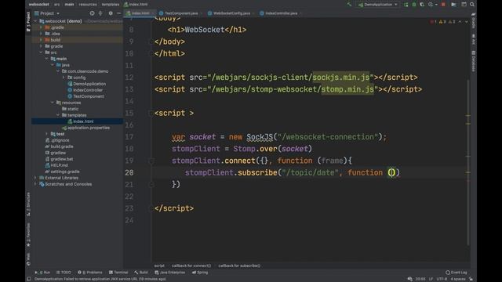Image resolution: width=502 pixels, height=282 pixels.
Task: Expand the .gradle folder
Action: click(x=41, y=27)
